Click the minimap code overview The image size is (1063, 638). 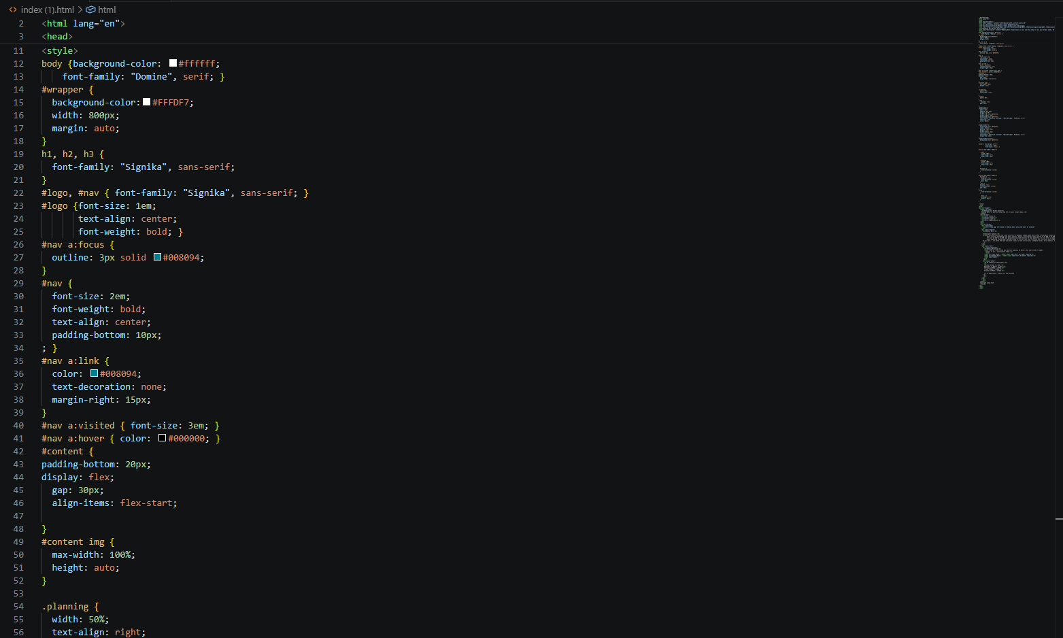point(1017,153)
